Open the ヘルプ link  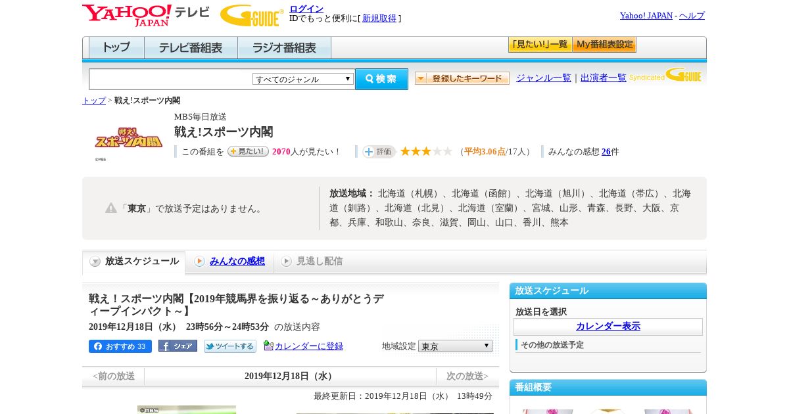click(x=692, y=15)
